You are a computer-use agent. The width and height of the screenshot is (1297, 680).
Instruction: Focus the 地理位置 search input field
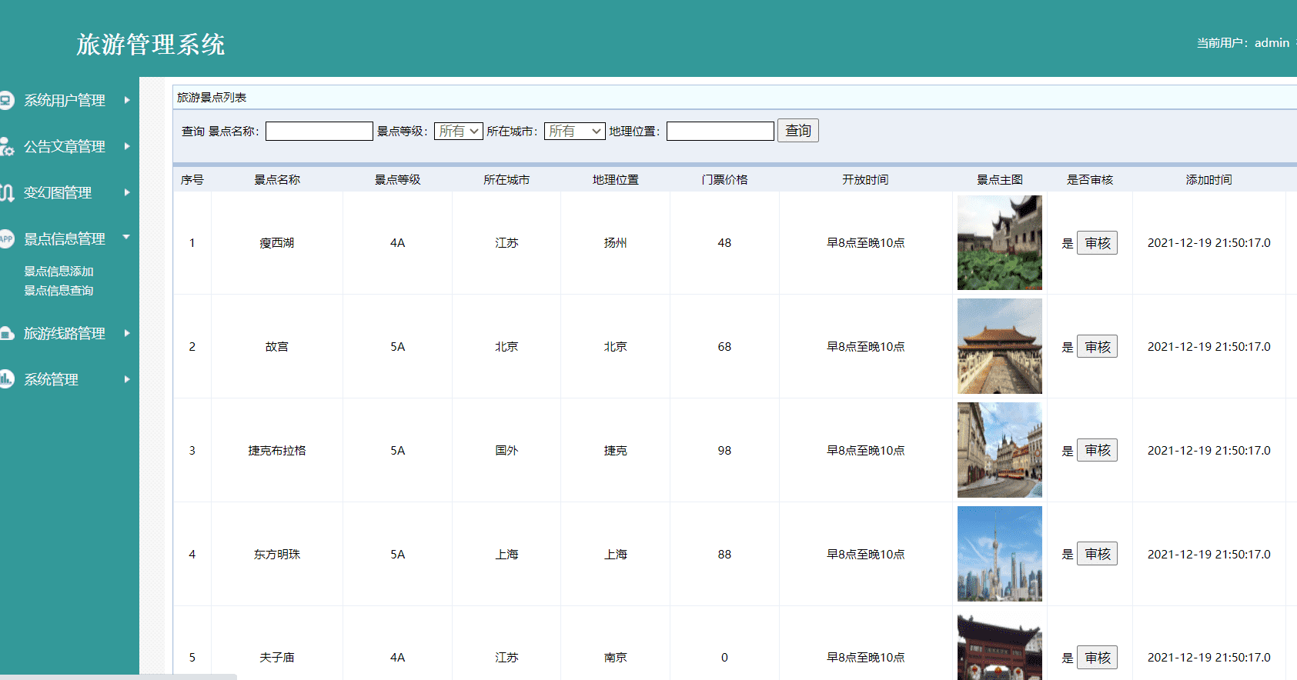pyautogui.click(x=720, y=132)
